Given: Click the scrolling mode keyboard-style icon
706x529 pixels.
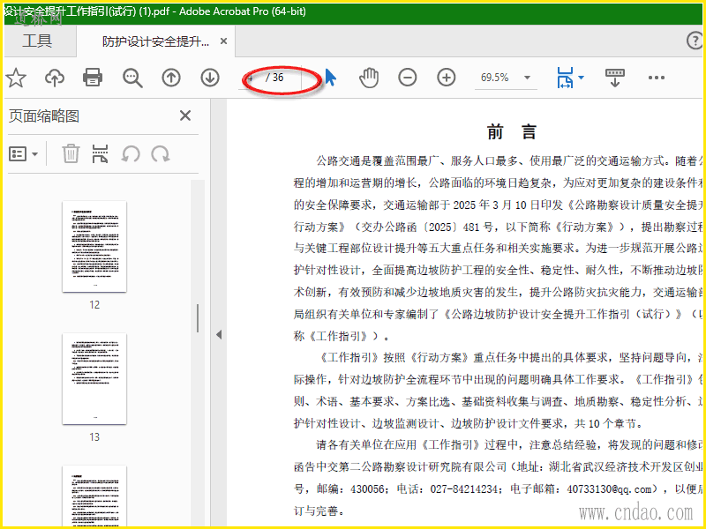Looking at the screenshot, I should (614, 78).
